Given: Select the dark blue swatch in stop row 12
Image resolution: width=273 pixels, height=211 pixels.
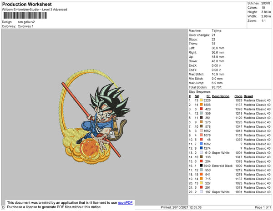Looking at the screenshot, I should click(x=201, y=148).
